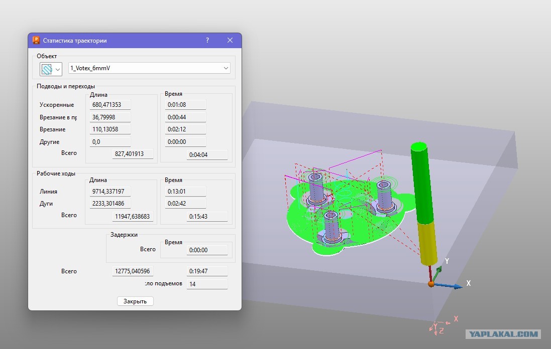Image resolution: width=551 pixels, height=349 pixels.
Task: Click the Ускоренные row label
Action: click(57, 105)
